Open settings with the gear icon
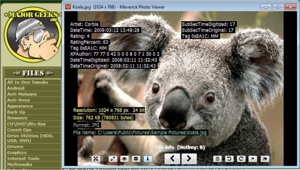This screenshot has height=170, width=300. coord(136,159)
